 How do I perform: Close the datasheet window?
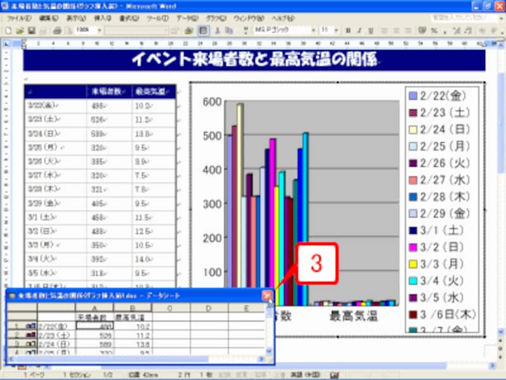[x=268, y=295]
